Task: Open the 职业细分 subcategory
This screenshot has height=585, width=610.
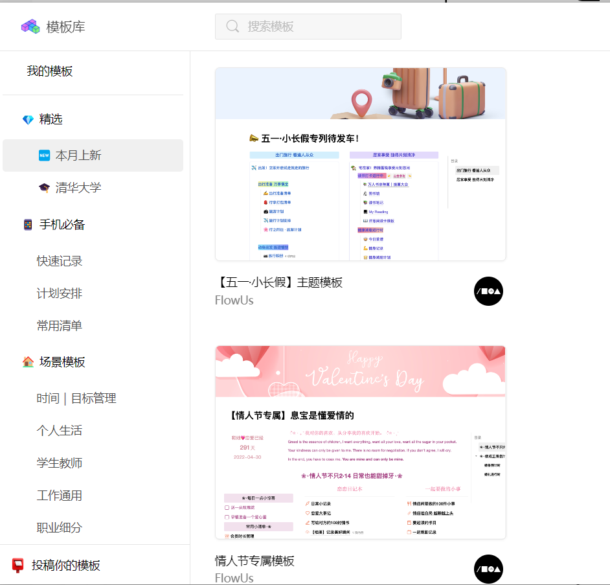Action: tap(60, 528)
